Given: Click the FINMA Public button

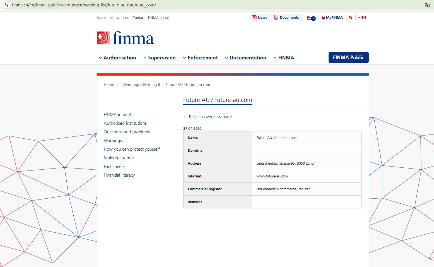Looking at the screenshot, I should (349, 57).
